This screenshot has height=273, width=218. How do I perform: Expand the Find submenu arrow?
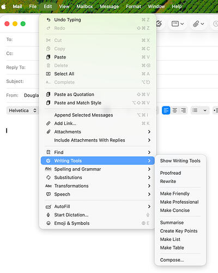click(149, 152)
